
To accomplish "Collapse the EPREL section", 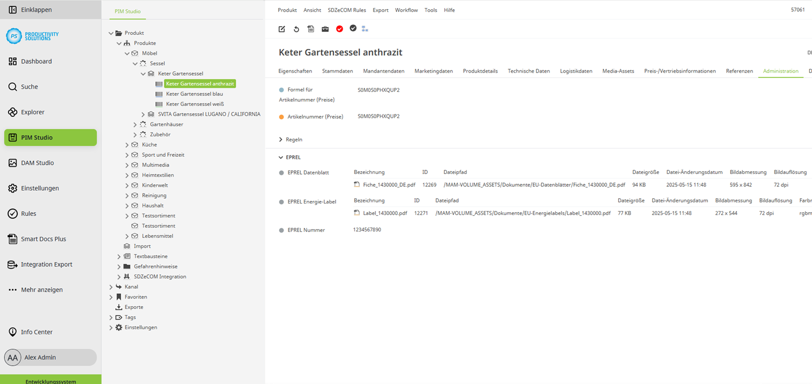I will point(281,157).
